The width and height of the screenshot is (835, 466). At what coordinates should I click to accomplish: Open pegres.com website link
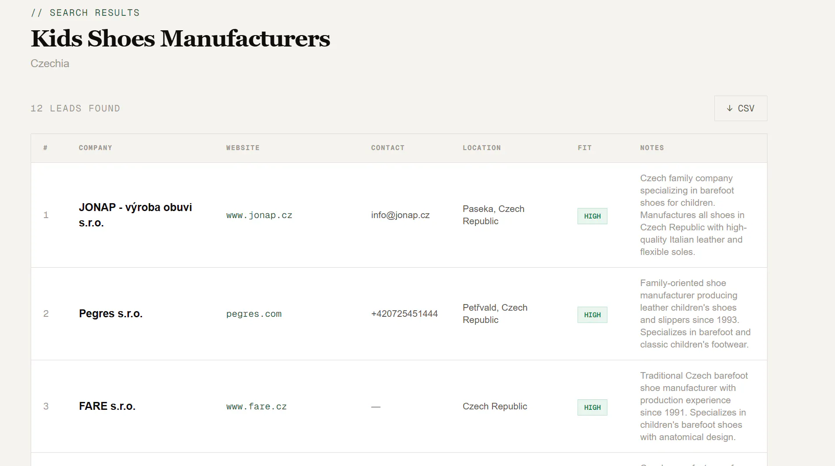coord(254,314)
